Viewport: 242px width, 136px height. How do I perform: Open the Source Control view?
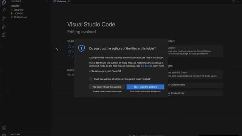(4, 19)
